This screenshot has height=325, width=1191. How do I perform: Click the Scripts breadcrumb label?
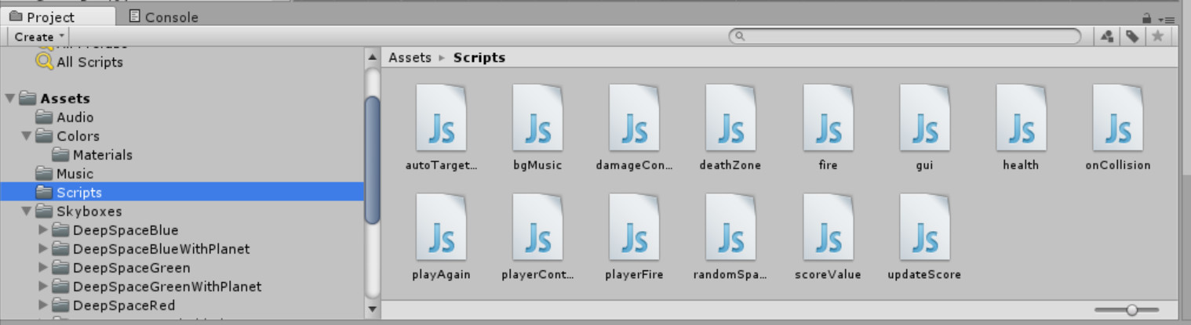479,57
